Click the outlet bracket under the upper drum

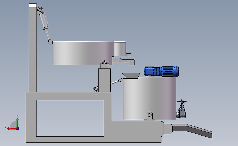[x=123, y=61]
